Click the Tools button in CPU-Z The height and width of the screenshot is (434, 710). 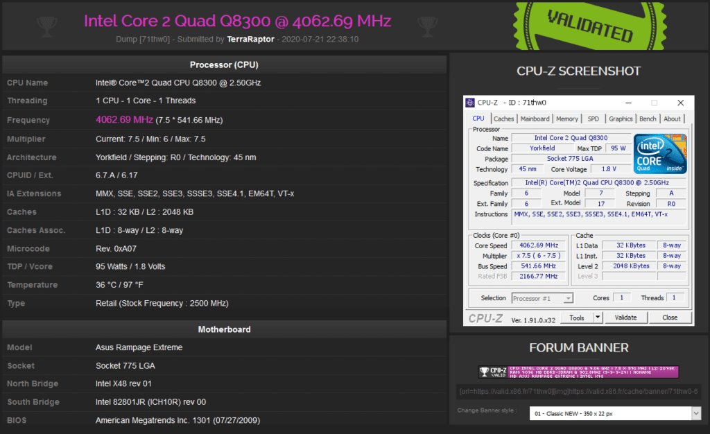576,318
